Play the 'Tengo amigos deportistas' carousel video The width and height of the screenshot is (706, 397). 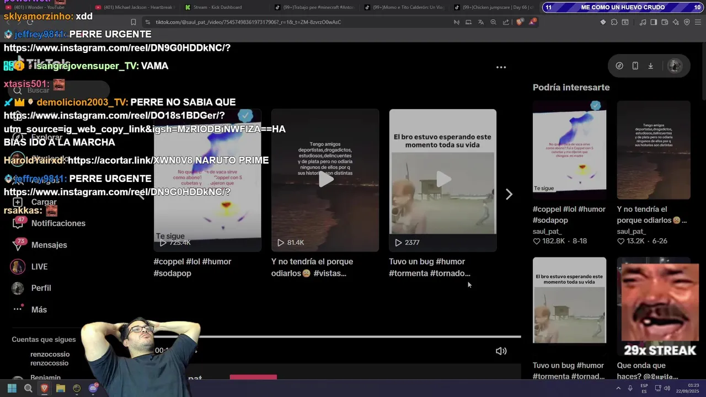click(x=325, y=180)
